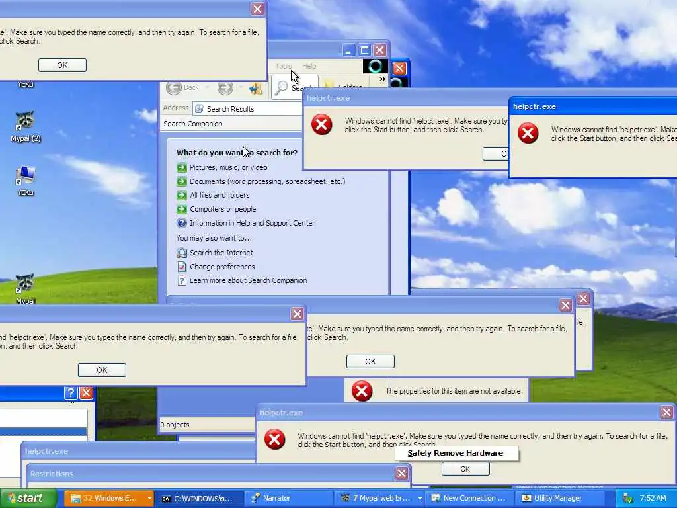Open the Back button history dropdown arrow

point(207,88)
